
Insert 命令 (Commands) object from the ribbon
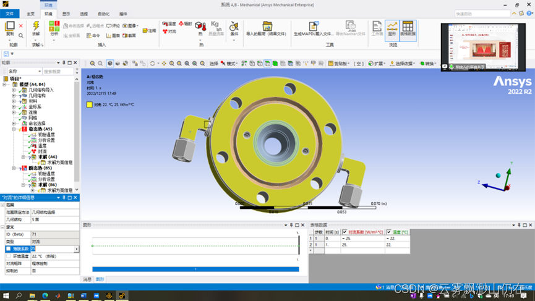(93, 35)
